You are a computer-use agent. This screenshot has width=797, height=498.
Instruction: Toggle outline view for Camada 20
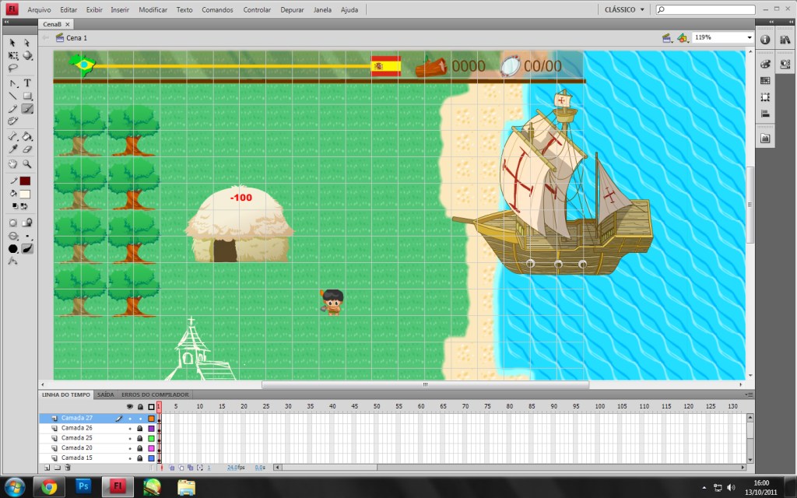pyautogui.click(x=151, y=448)
